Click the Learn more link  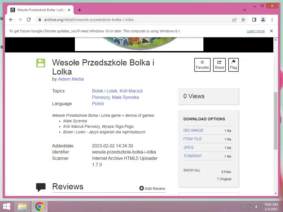(256, 31)
